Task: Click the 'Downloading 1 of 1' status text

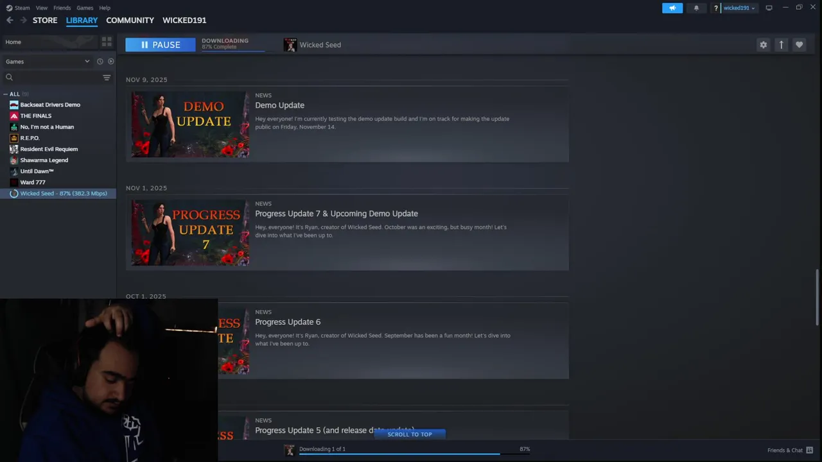Action: tap(322, 449)
